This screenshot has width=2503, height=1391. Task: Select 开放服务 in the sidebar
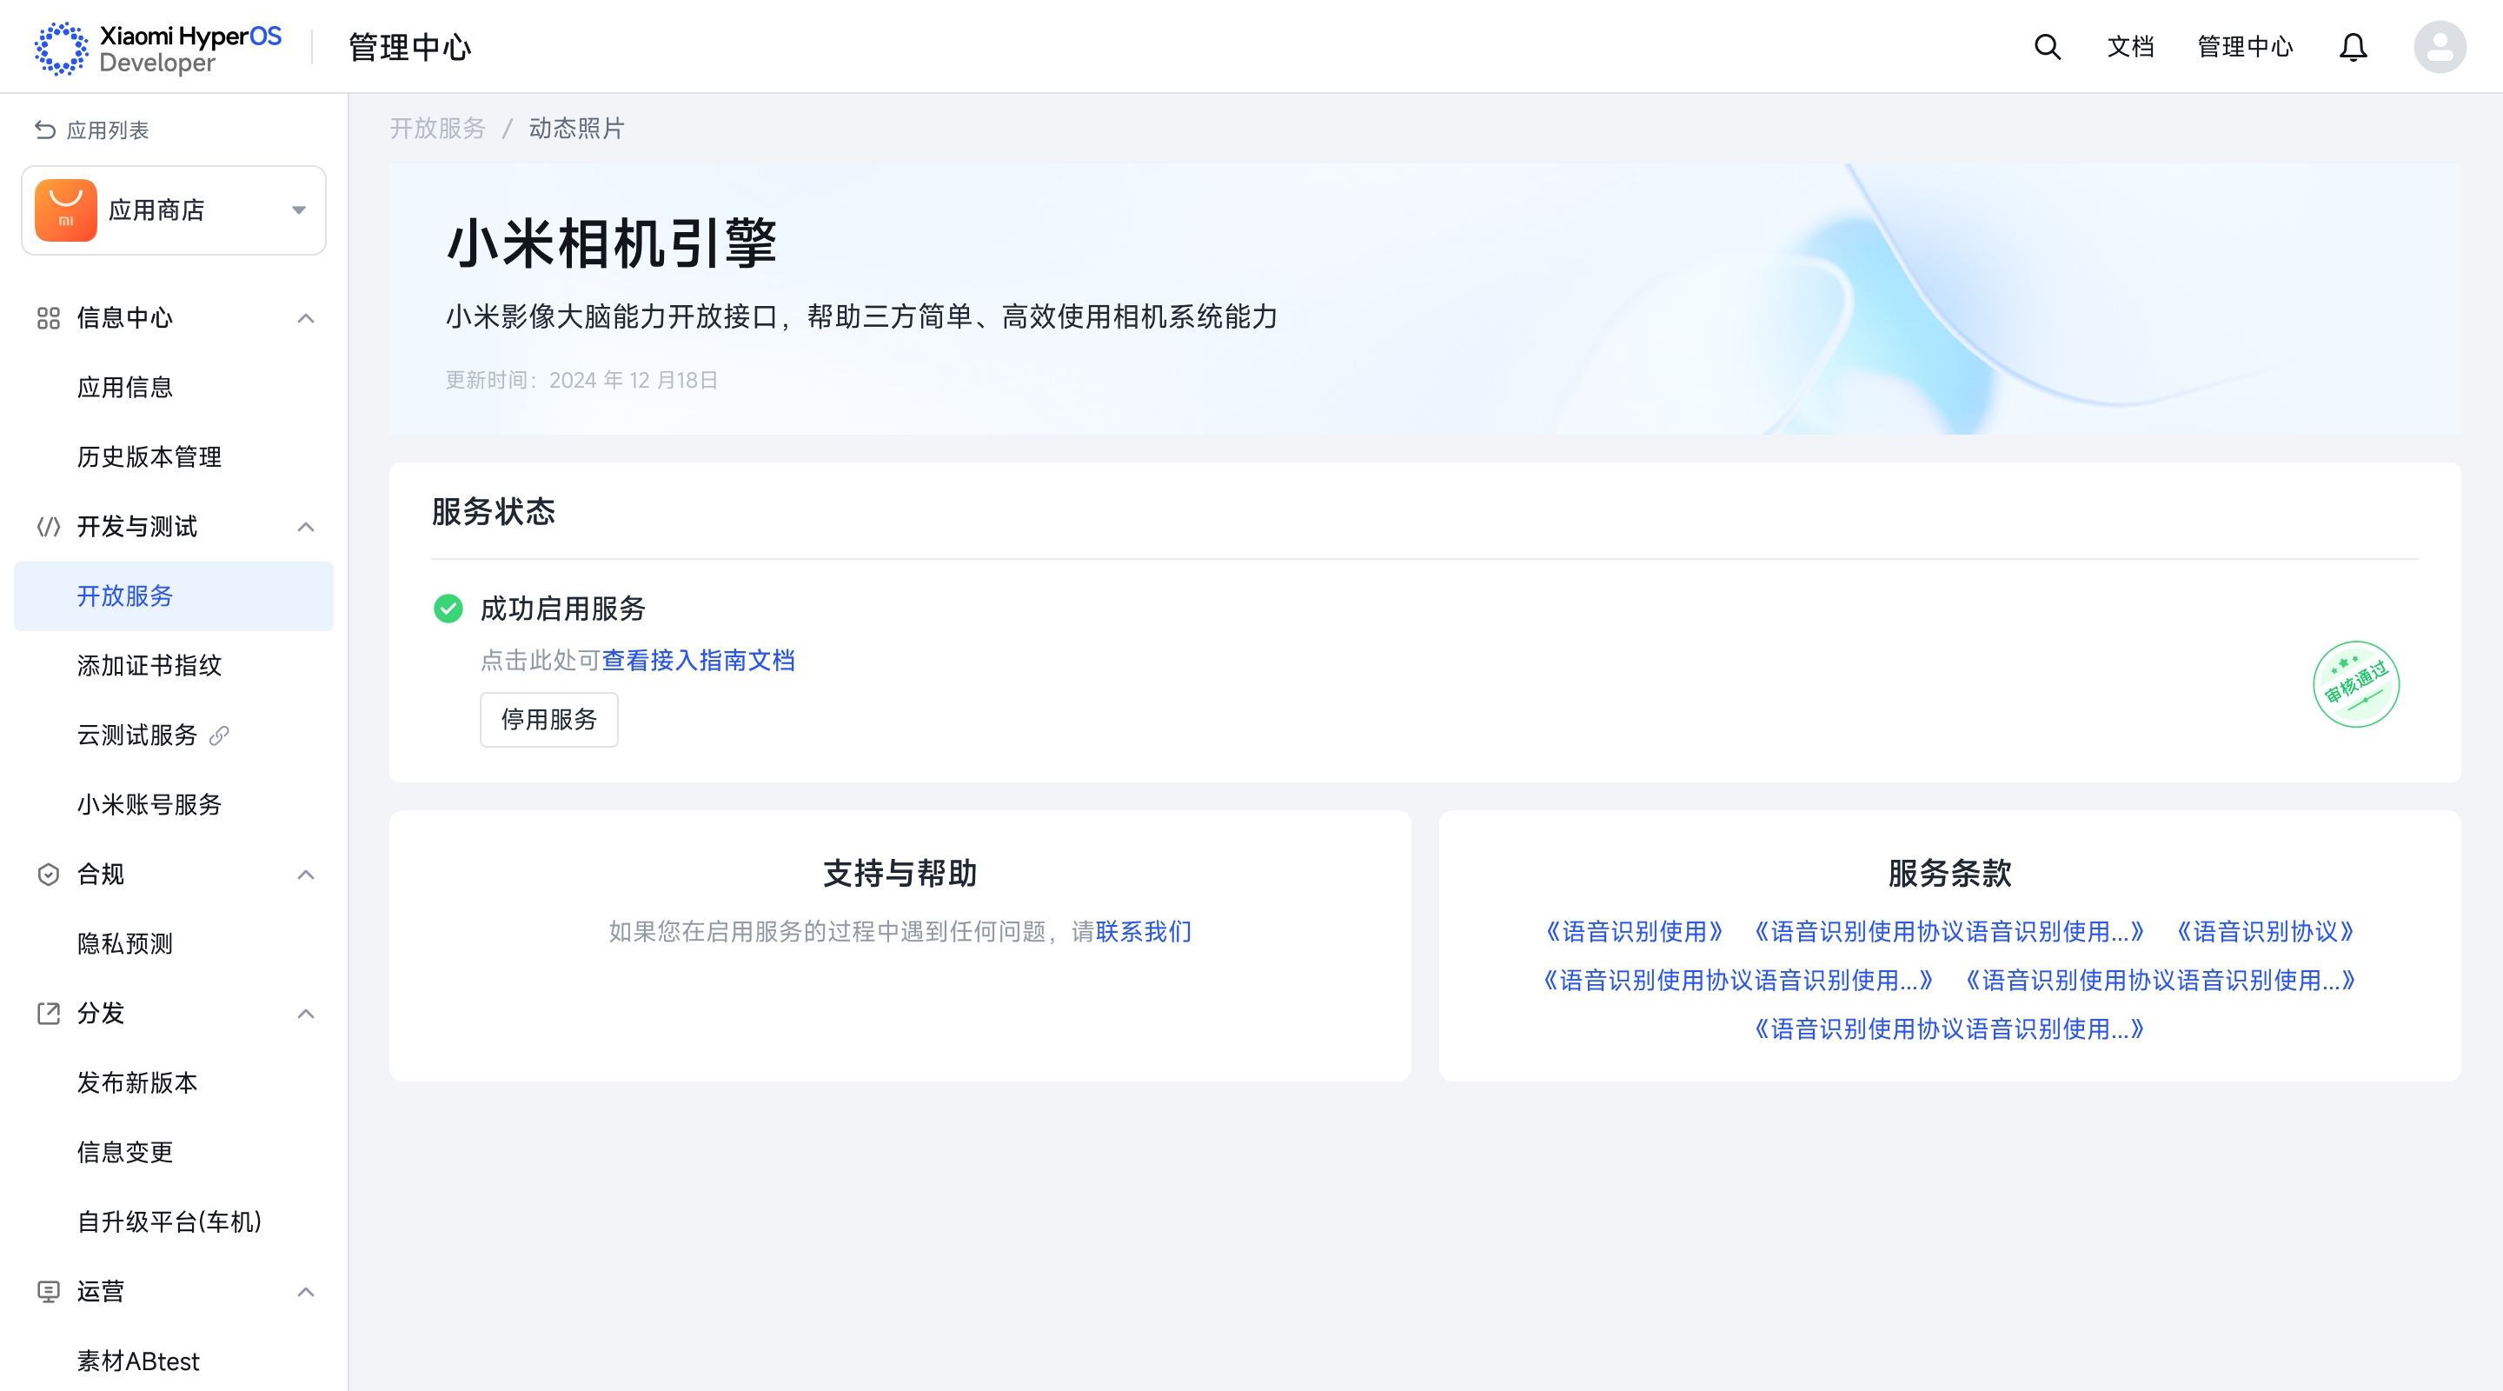tap(174, 596)
